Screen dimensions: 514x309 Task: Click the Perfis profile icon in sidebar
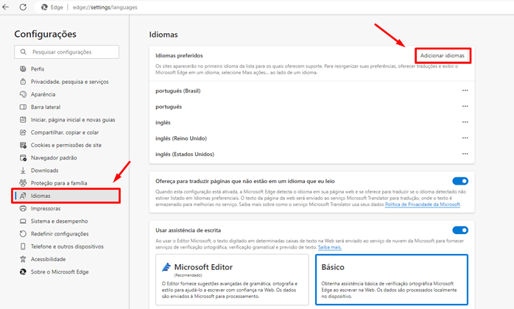(23, 69)
